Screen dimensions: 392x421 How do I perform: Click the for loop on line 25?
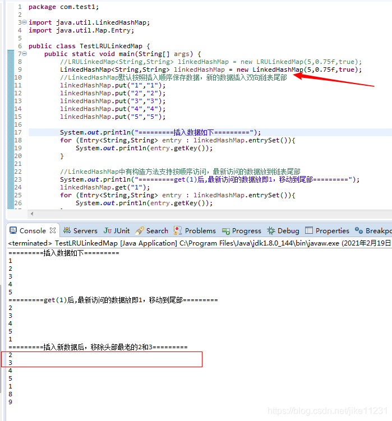click(x=178, y=195)
